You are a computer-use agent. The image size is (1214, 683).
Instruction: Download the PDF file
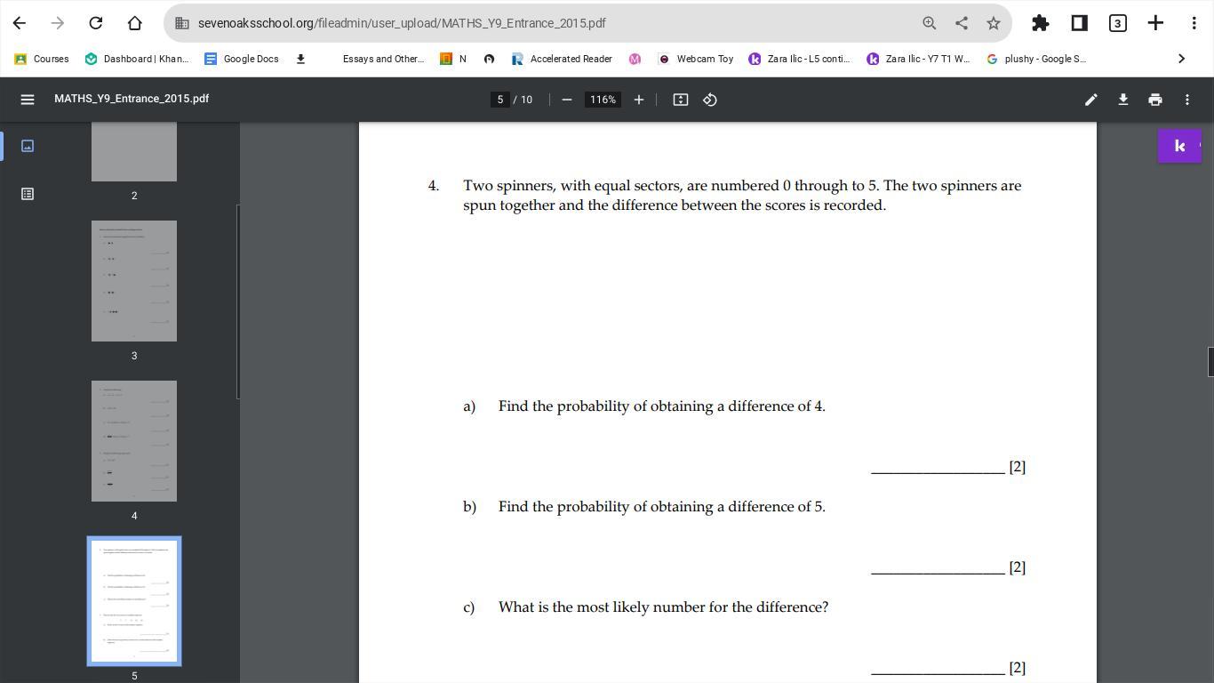1123,100
